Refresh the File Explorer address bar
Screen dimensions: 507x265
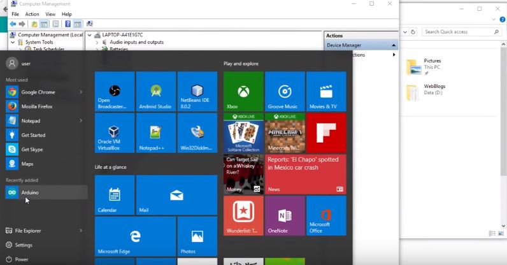point(413,32)
